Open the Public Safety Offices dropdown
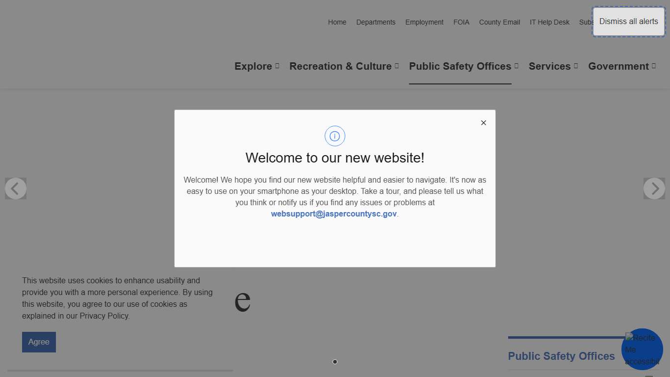 464,66
